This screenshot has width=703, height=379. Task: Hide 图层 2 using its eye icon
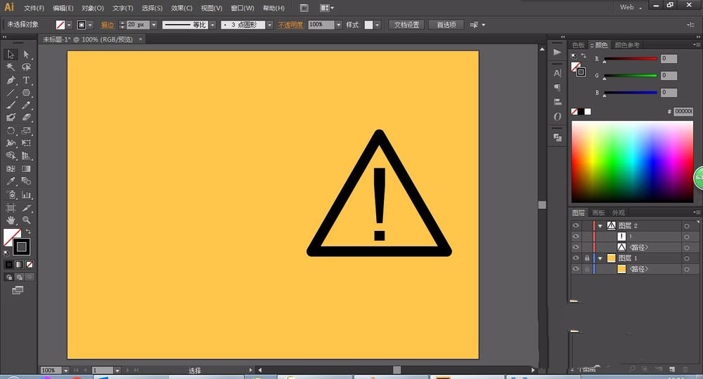pos(576,226)
